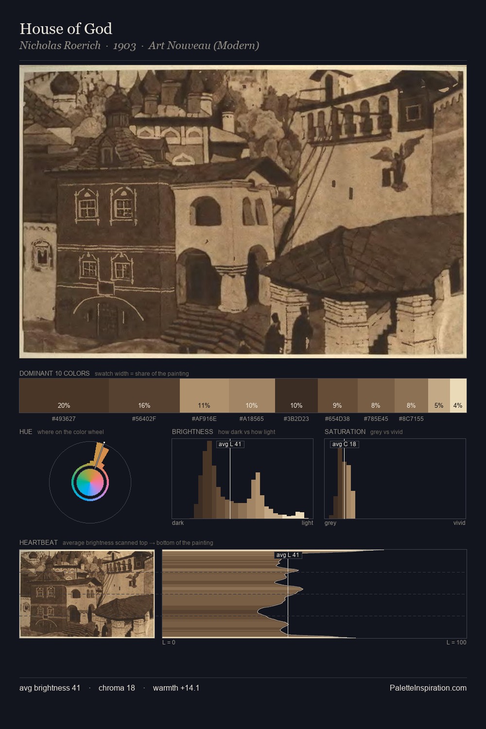Click the first 8% swatch #785E45

tap(376, 396)
